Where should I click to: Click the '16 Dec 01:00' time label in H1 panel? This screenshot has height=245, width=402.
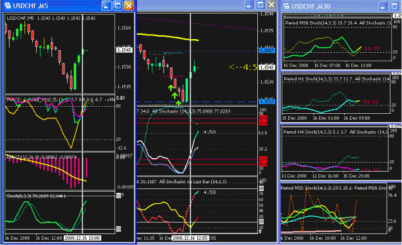pos(326,118)
